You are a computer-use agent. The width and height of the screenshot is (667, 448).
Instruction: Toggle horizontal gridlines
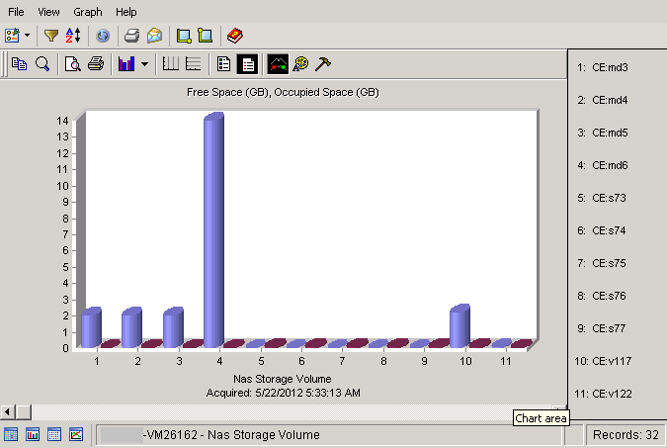[x=193, y=64]
